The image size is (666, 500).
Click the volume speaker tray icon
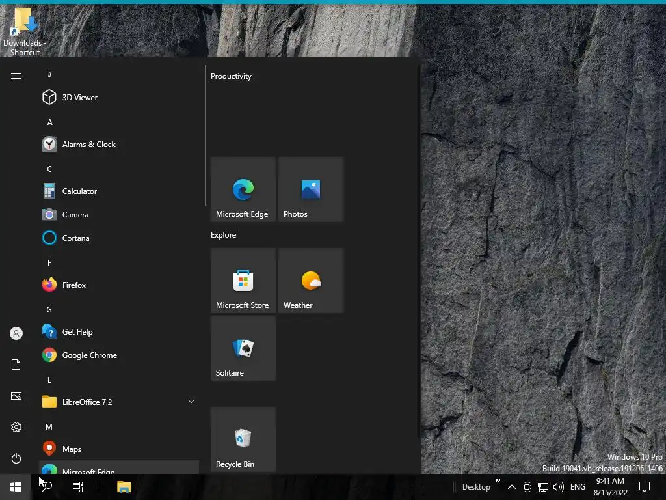pyautogui.click(x=559, y=487)
